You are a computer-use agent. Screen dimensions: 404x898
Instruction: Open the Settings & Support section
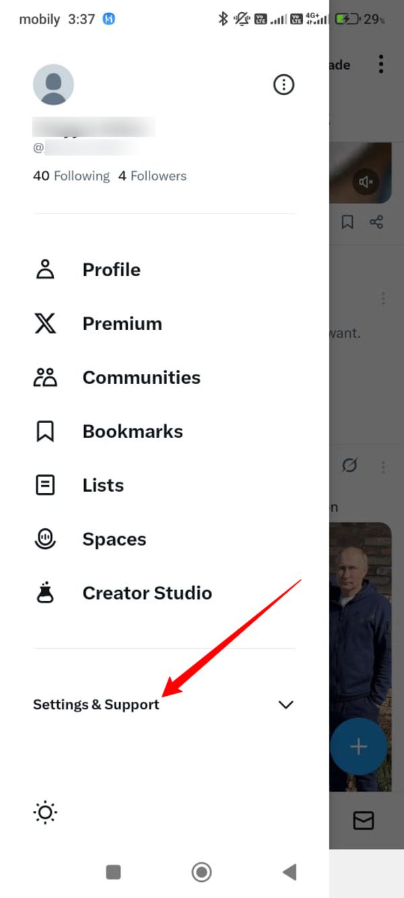(x=96, y=705)
